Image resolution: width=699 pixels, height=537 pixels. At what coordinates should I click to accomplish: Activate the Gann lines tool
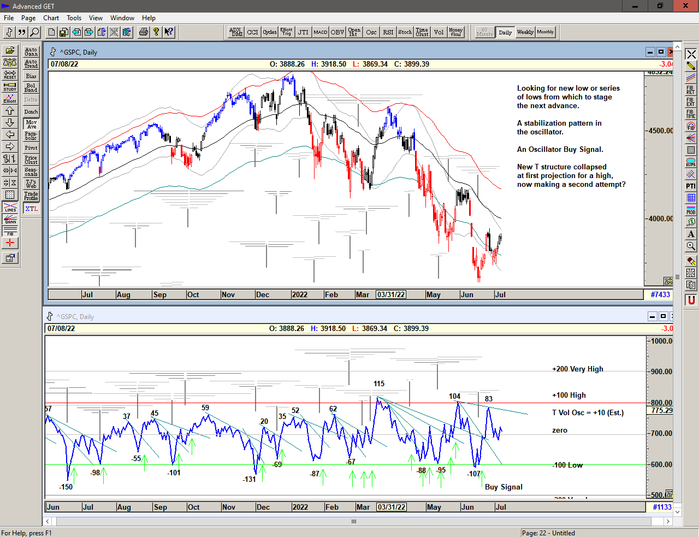(10, 220)
